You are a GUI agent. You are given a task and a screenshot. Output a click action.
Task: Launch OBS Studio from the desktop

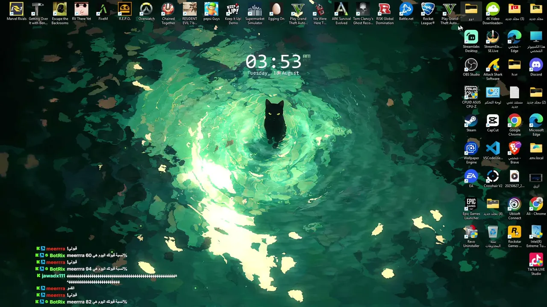(x=471, y=67)
